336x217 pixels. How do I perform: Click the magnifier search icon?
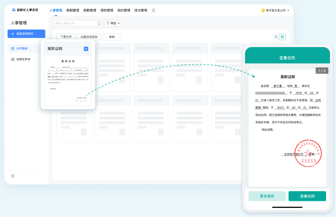pyautogui.click(x=99, y=23)
